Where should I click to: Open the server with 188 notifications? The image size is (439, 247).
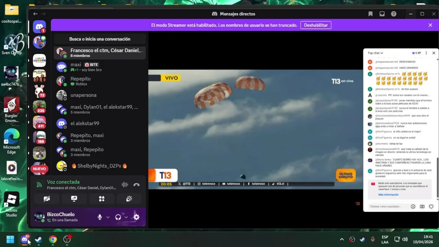pyautogui.click(x=39, y=138)
